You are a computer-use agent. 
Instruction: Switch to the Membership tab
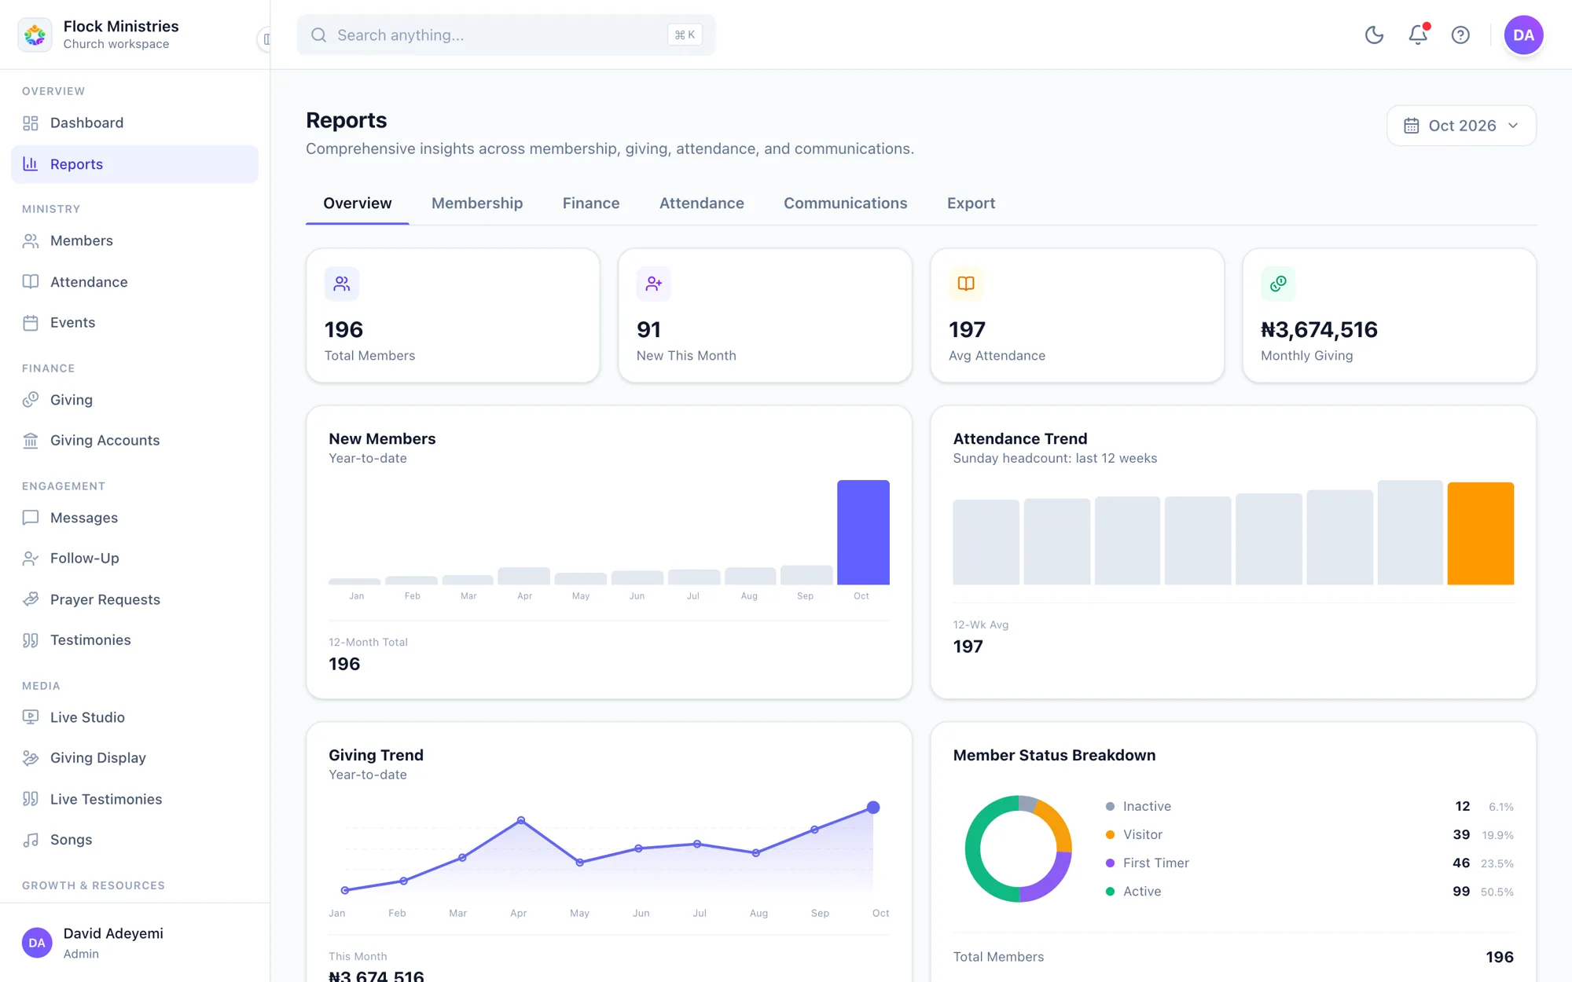click(x=477, y=203)
